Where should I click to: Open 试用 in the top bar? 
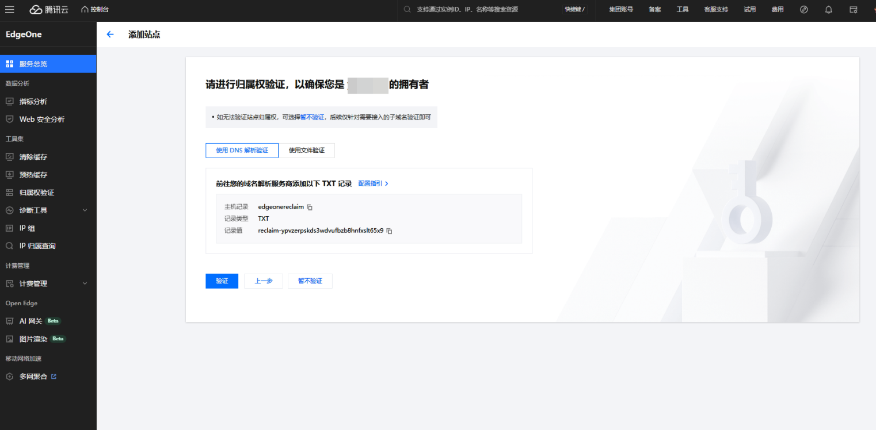[749, 9]
